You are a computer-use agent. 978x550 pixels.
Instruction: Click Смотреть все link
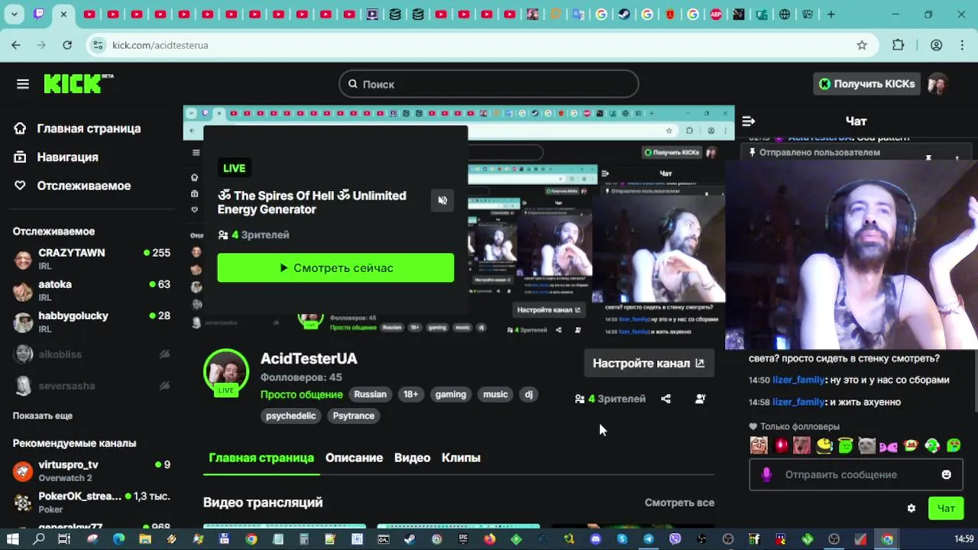click(x=679, y=503)
